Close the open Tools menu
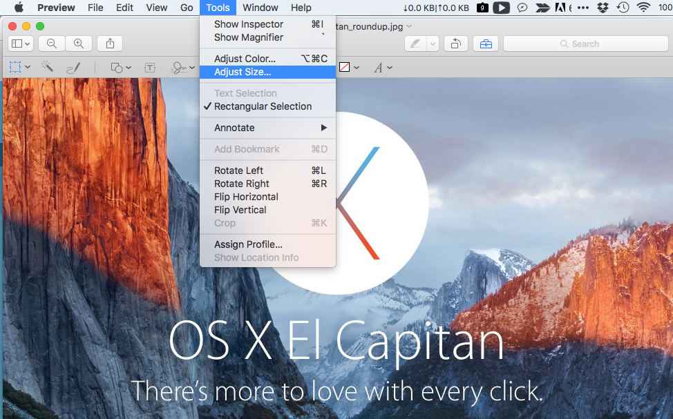The height and width of the screenshot is (419, 673). (218, 8)
